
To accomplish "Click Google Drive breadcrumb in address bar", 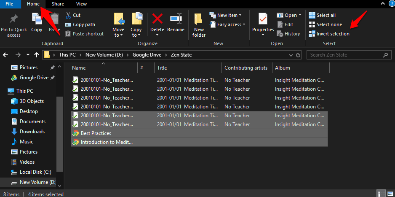I will 147,55.
